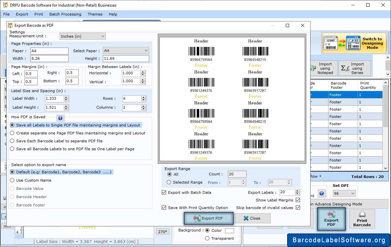
Task: Toggle Show Label Margins checkbox
Action: (x=298, y=200)
